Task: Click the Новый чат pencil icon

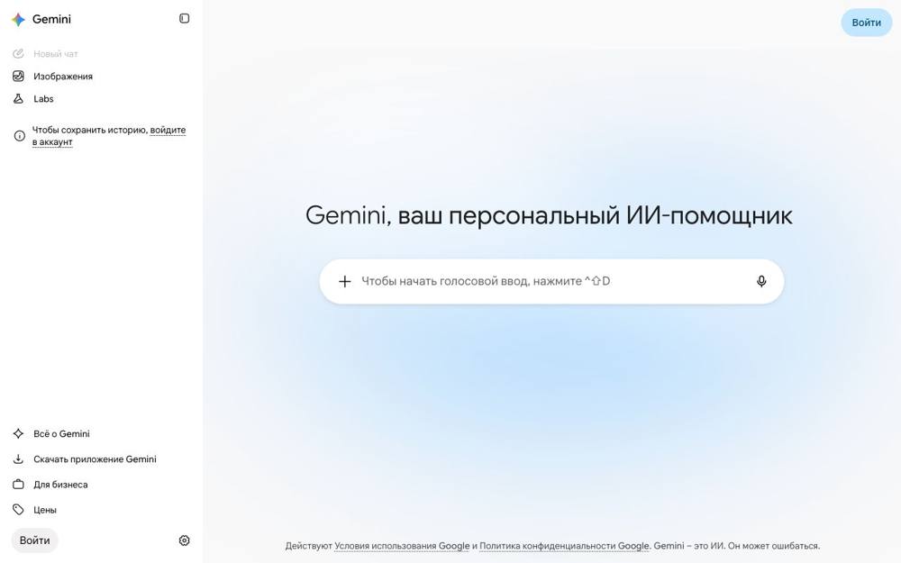Action: 18,53
